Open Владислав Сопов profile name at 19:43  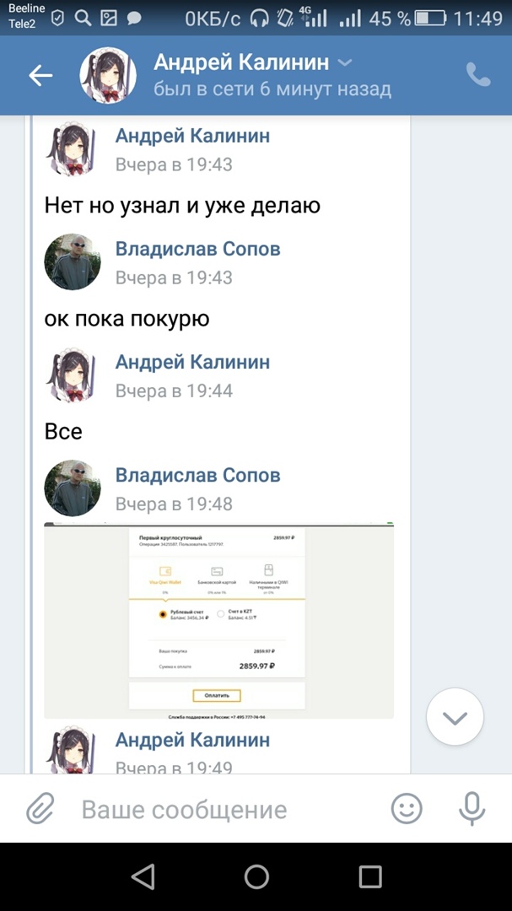(x=197, y=249)
